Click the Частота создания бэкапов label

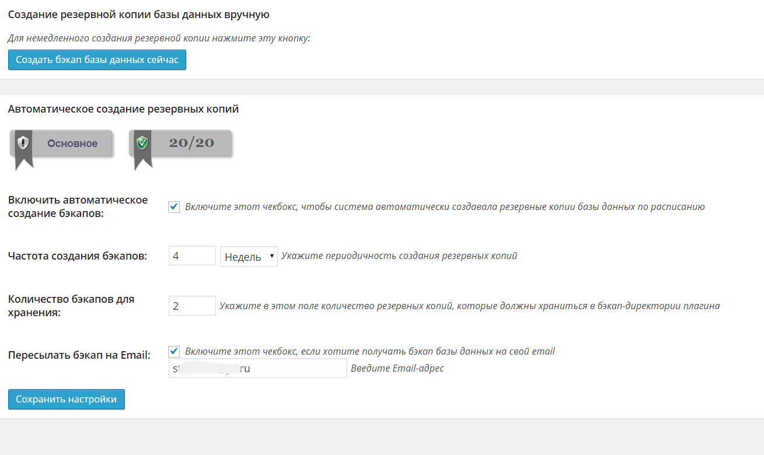78,256
